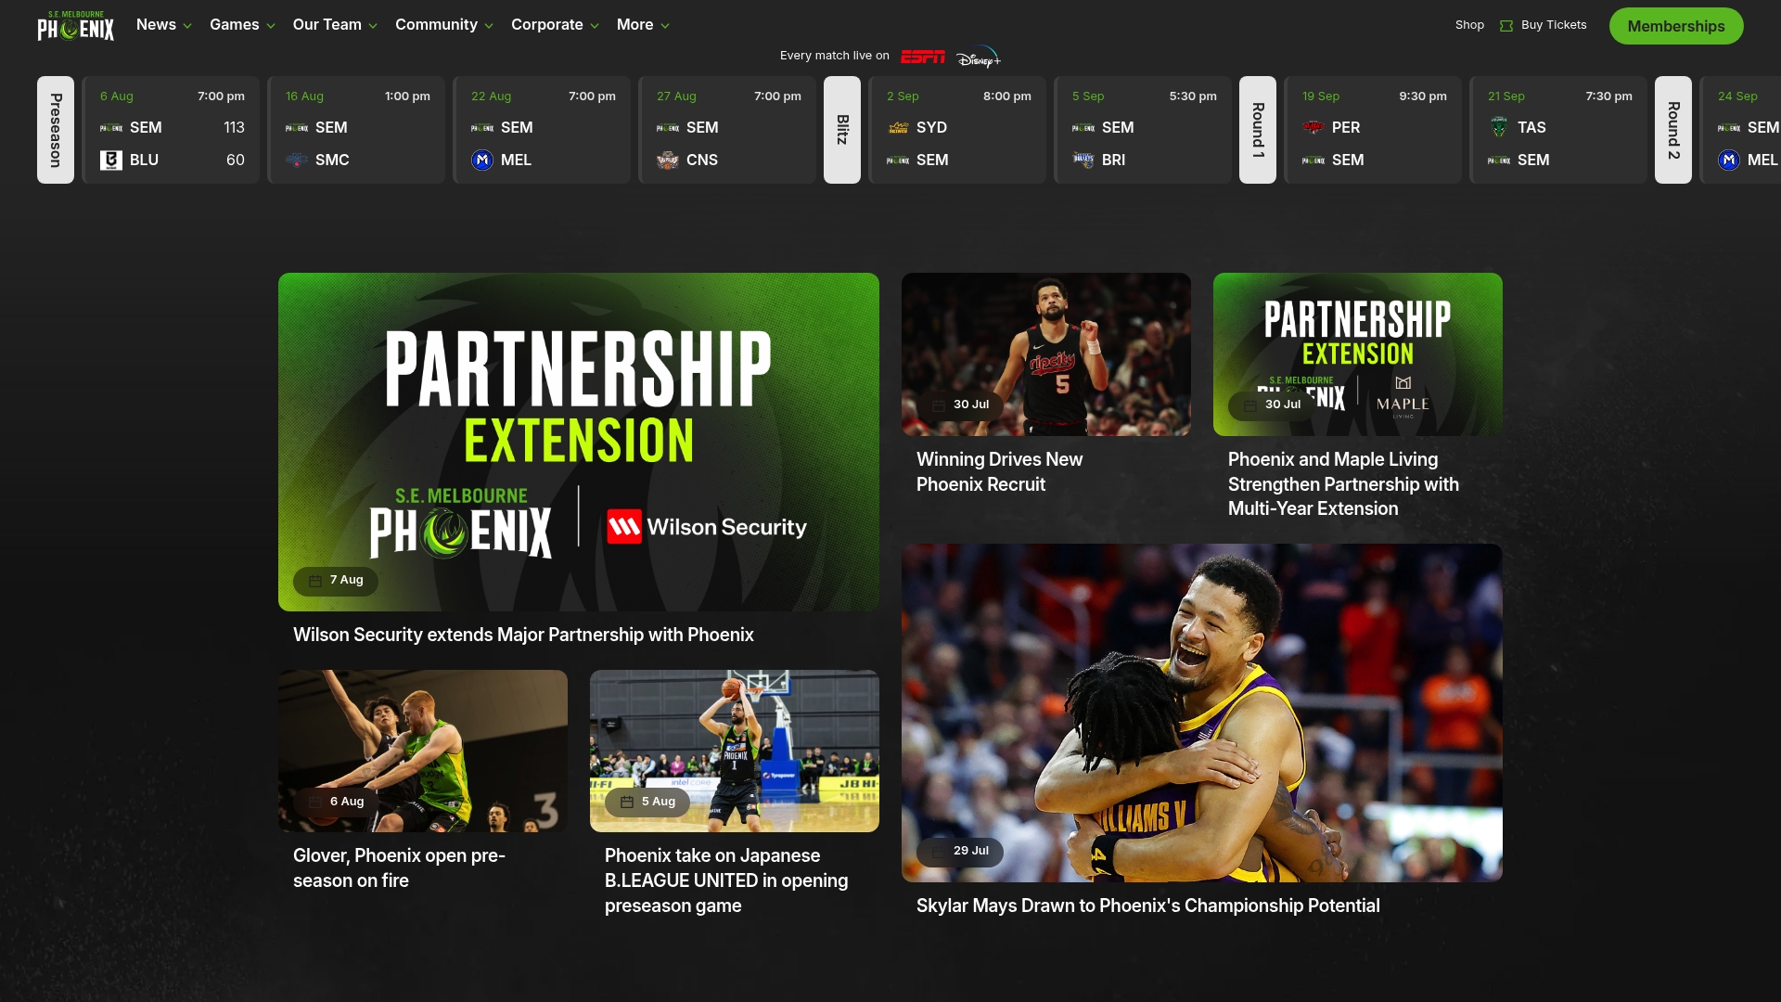Click the B.LEAGUE free-throw game photo
Viewport: 1781px width, 1002px height.
[x=735, y=751]
